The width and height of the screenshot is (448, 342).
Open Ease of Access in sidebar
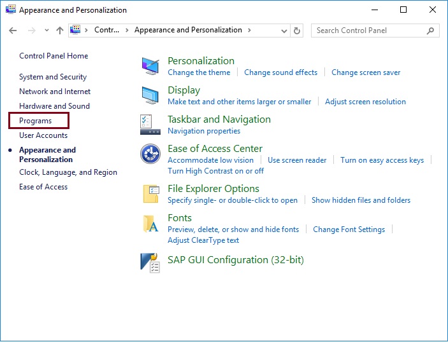[x=43, y=187]
